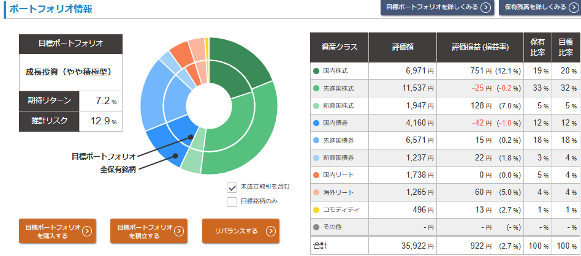Click the orange 国内リート legend dot
This screenshot has width=581, height=256.
316,175
